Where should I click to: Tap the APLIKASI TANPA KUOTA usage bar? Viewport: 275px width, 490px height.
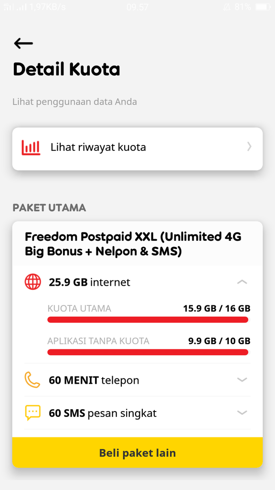148,352
